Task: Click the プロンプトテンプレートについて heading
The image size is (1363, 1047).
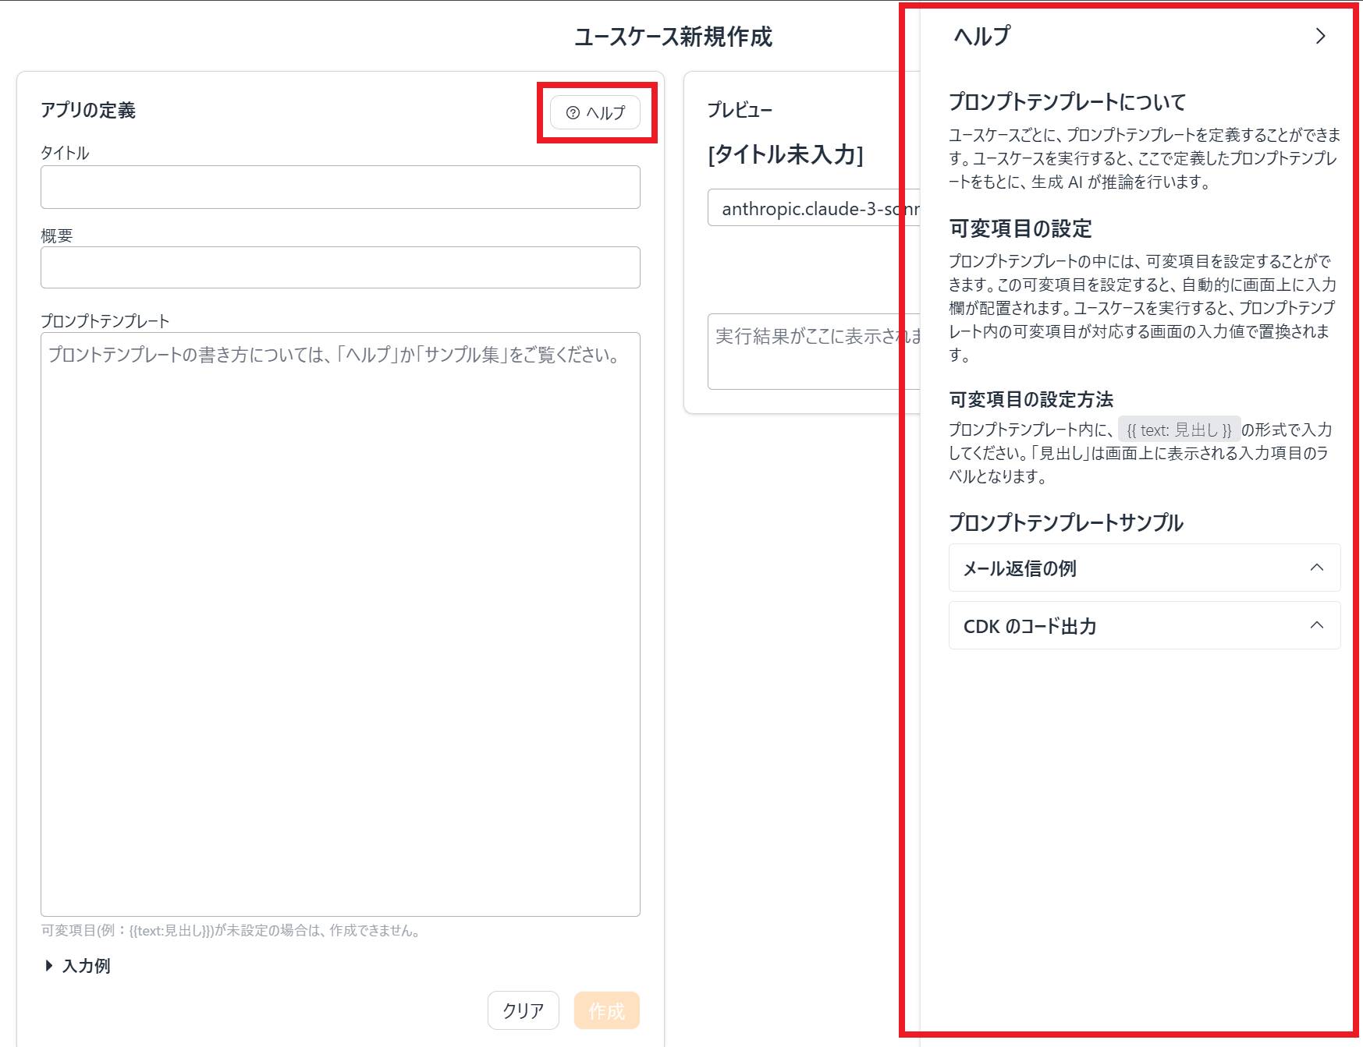Action: 1066,101
